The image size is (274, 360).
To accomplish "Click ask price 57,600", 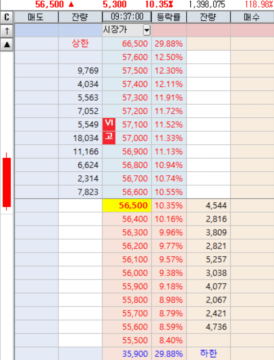I will click(x=127, y=57).
